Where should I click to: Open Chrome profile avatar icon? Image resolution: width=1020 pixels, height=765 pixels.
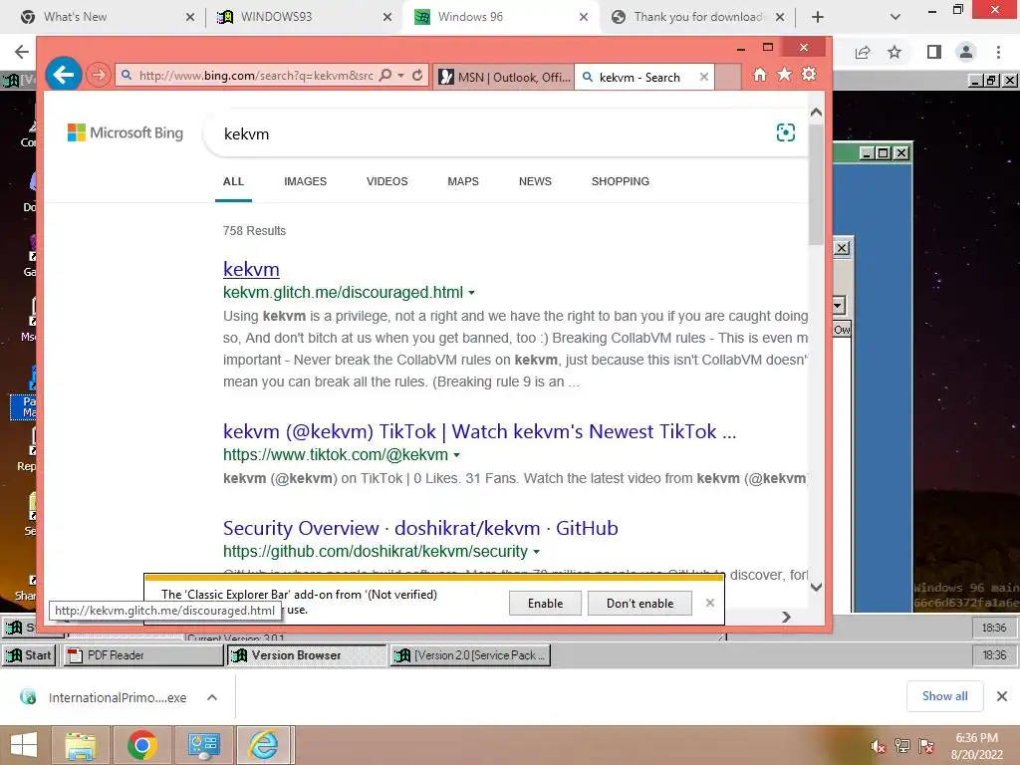pos(966,52)
